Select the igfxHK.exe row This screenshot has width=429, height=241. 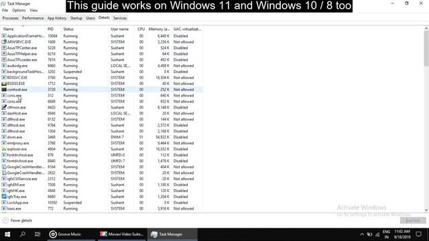coord(102,191)
